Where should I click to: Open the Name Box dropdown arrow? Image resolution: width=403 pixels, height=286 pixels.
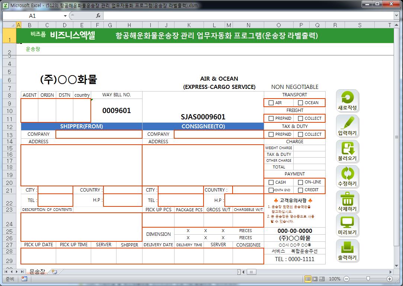click(65, 16)
